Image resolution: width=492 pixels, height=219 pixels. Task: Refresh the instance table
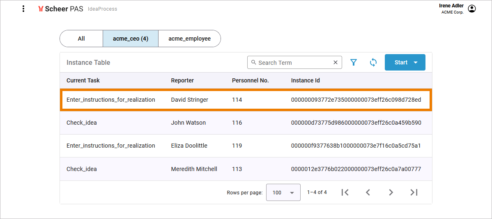coord(373,62)
